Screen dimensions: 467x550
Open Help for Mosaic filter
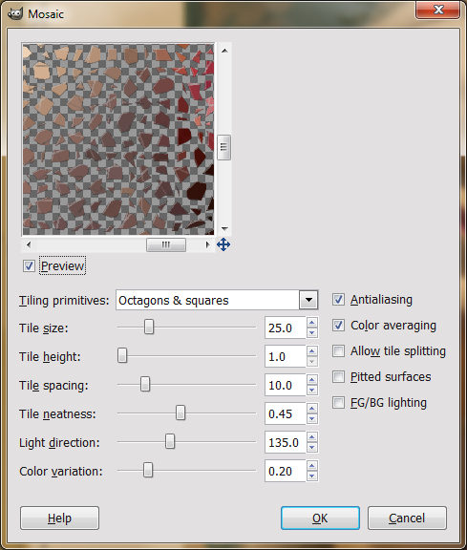click(59, 518)
